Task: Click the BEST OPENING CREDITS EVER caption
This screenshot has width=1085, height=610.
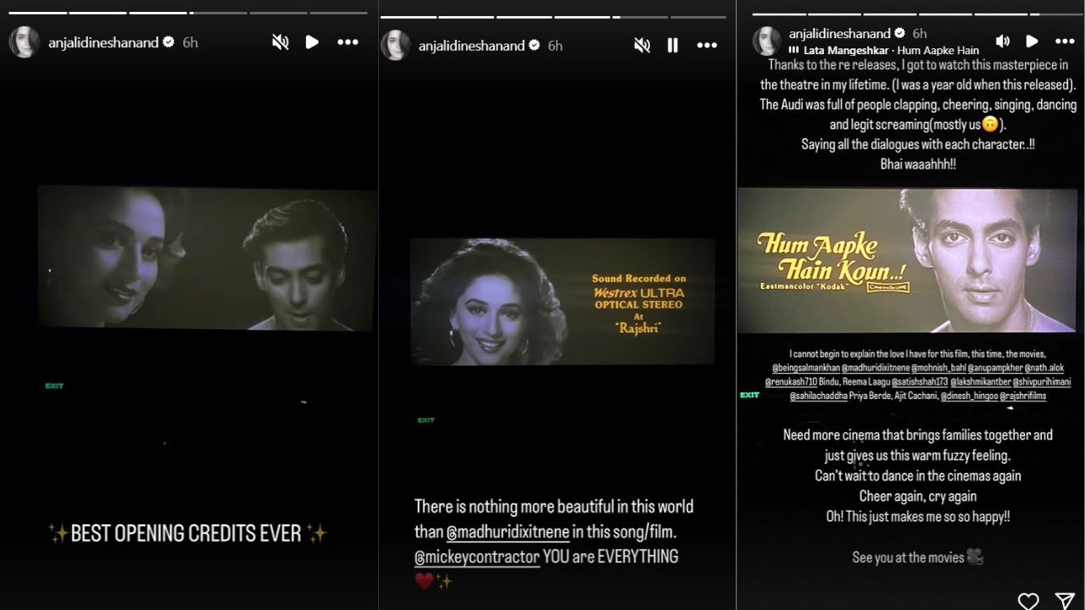Action: (x=186, y=533)
